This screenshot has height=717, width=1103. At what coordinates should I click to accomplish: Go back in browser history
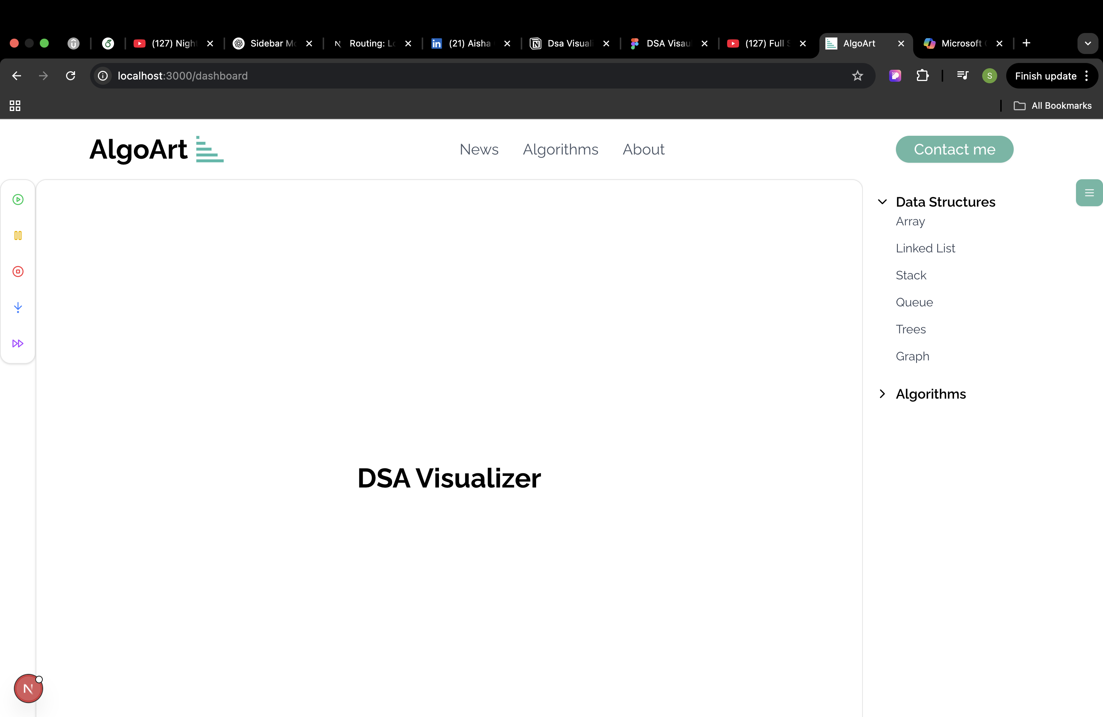pyautogui.click(x=17, y=75)
